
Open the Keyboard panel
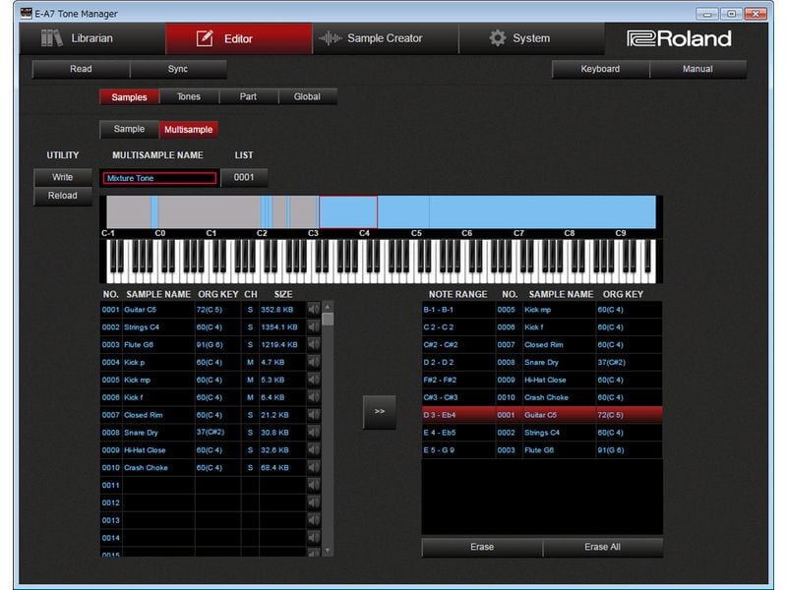pos(600,69)
